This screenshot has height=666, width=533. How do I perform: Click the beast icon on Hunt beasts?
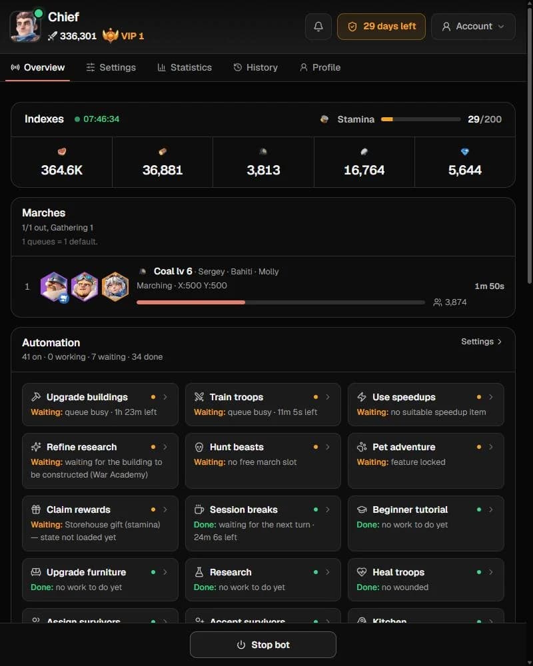(199, 447)
